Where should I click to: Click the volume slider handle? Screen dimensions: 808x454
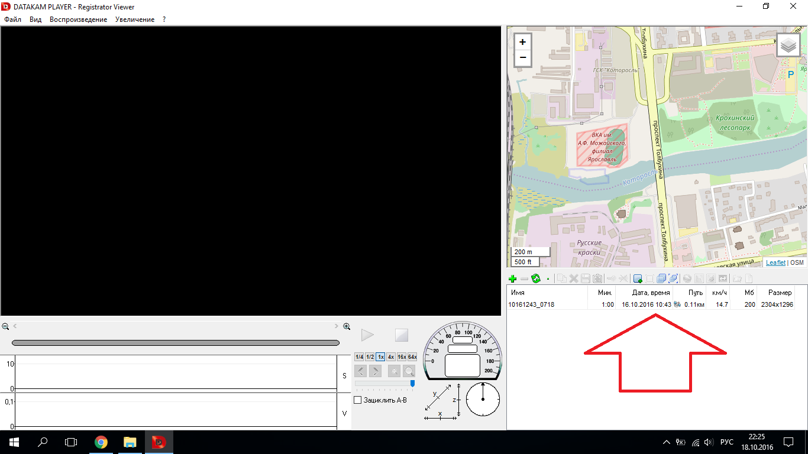click(412, 383)
